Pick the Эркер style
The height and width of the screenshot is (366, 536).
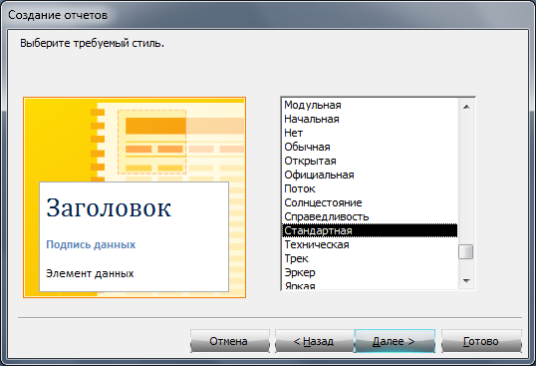[x=370, y=272]
